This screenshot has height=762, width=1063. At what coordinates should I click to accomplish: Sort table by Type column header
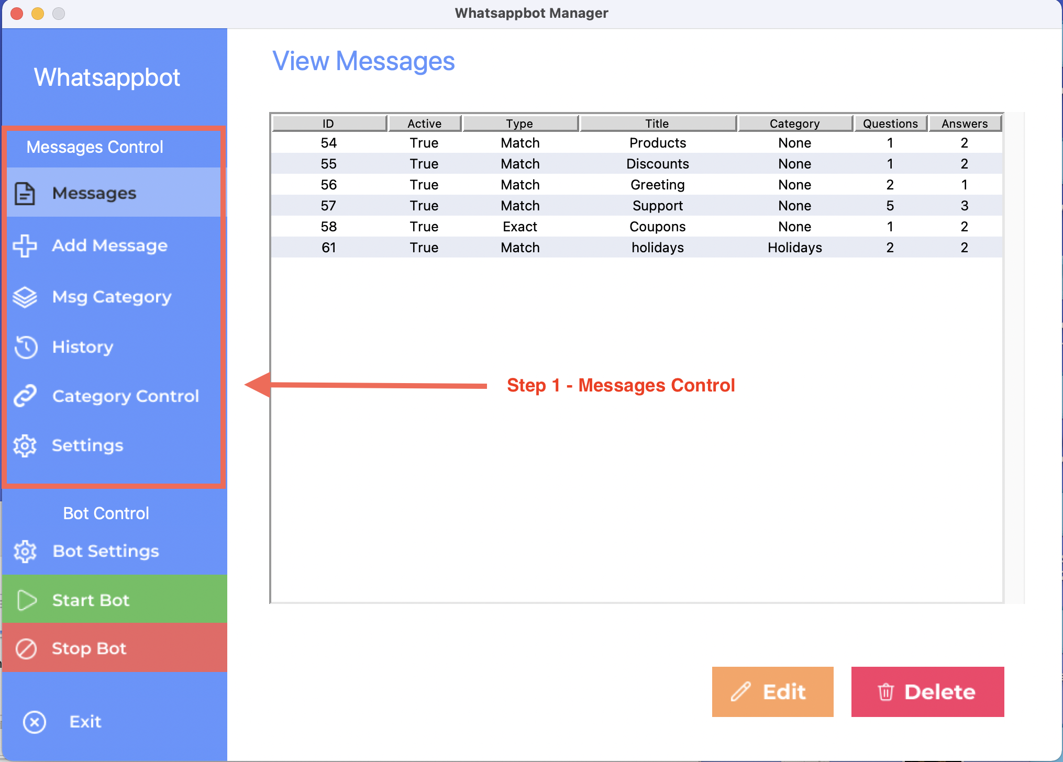point(520,124)
